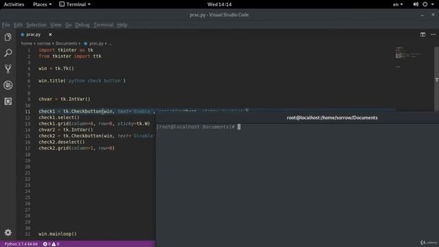Click the home breadcrumb segment
The width and height of the screenshot is (439, 247).
(26, 43)
